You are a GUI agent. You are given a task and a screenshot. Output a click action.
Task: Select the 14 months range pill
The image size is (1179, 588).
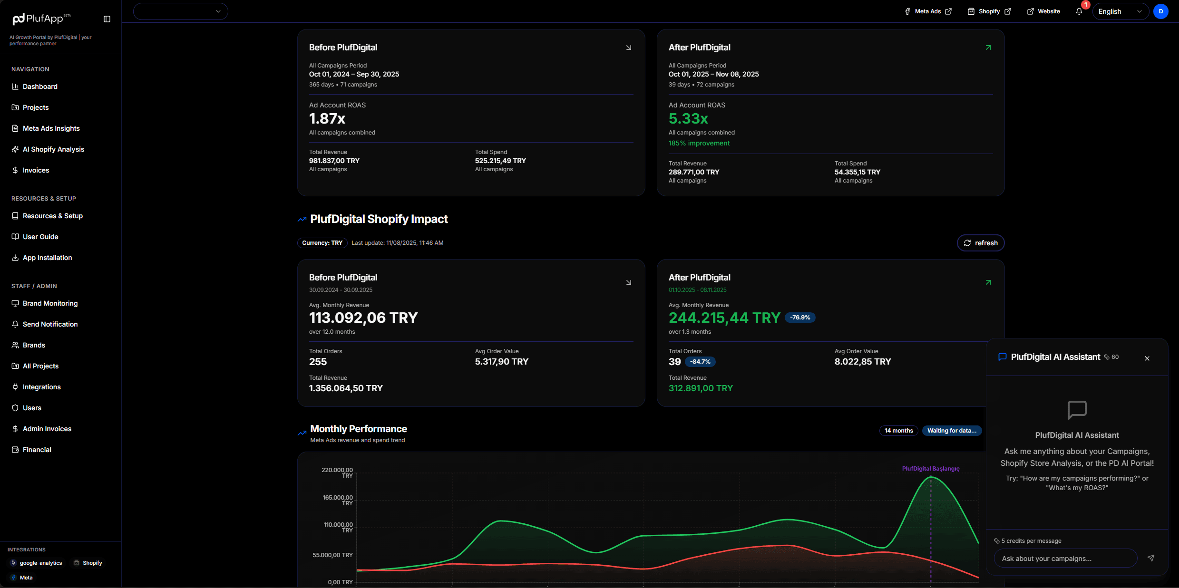pyautogui.click(x=898, y=431)
